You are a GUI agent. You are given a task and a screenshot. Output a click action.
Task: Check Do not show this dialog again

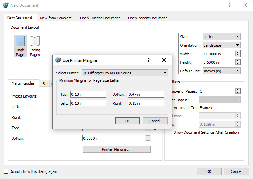(x=6, y=171)
